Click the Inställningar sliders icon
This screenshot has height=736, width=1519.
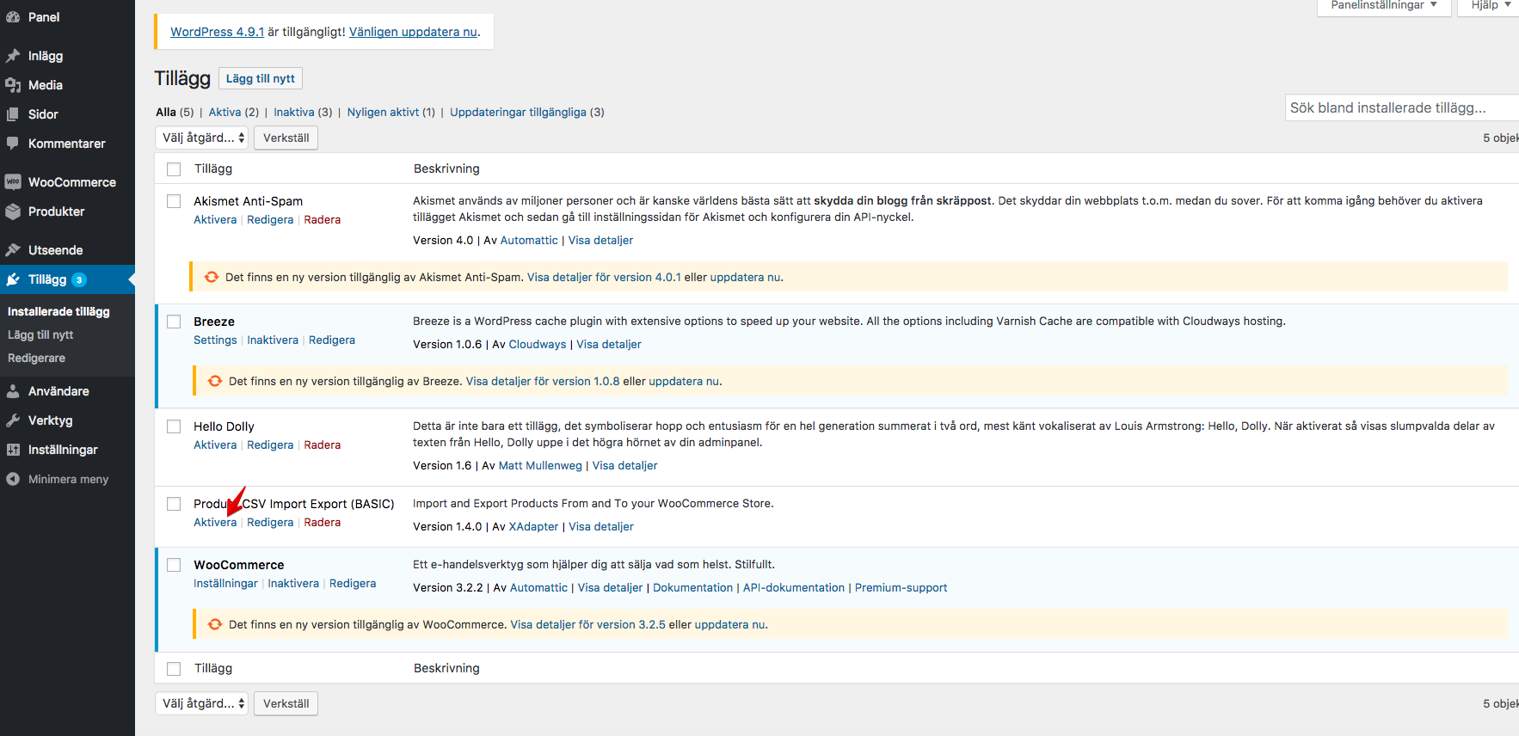pyautogui.click(x=13, y=450)
